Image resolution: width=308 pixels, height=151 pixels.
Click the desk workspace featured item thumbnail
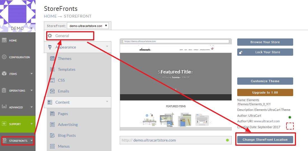point(149,120)
